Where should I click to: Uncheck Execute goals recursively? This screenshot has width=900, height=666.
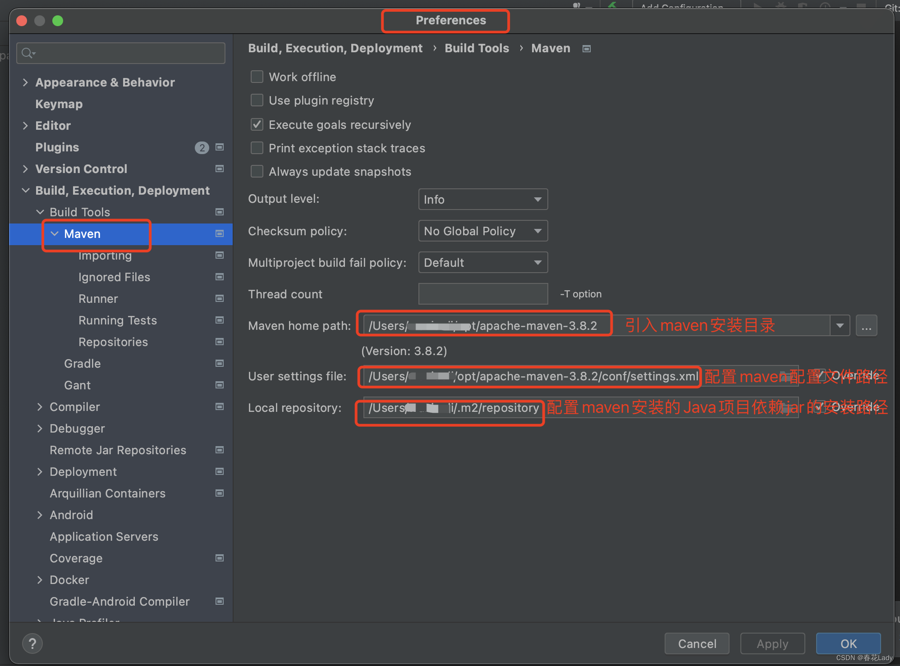point(257,125)
